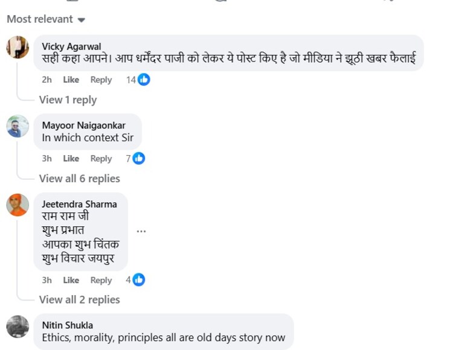Expand View 1 reply under Vicky's comment
Screen dimensions: 453x350
coord(68,100)
